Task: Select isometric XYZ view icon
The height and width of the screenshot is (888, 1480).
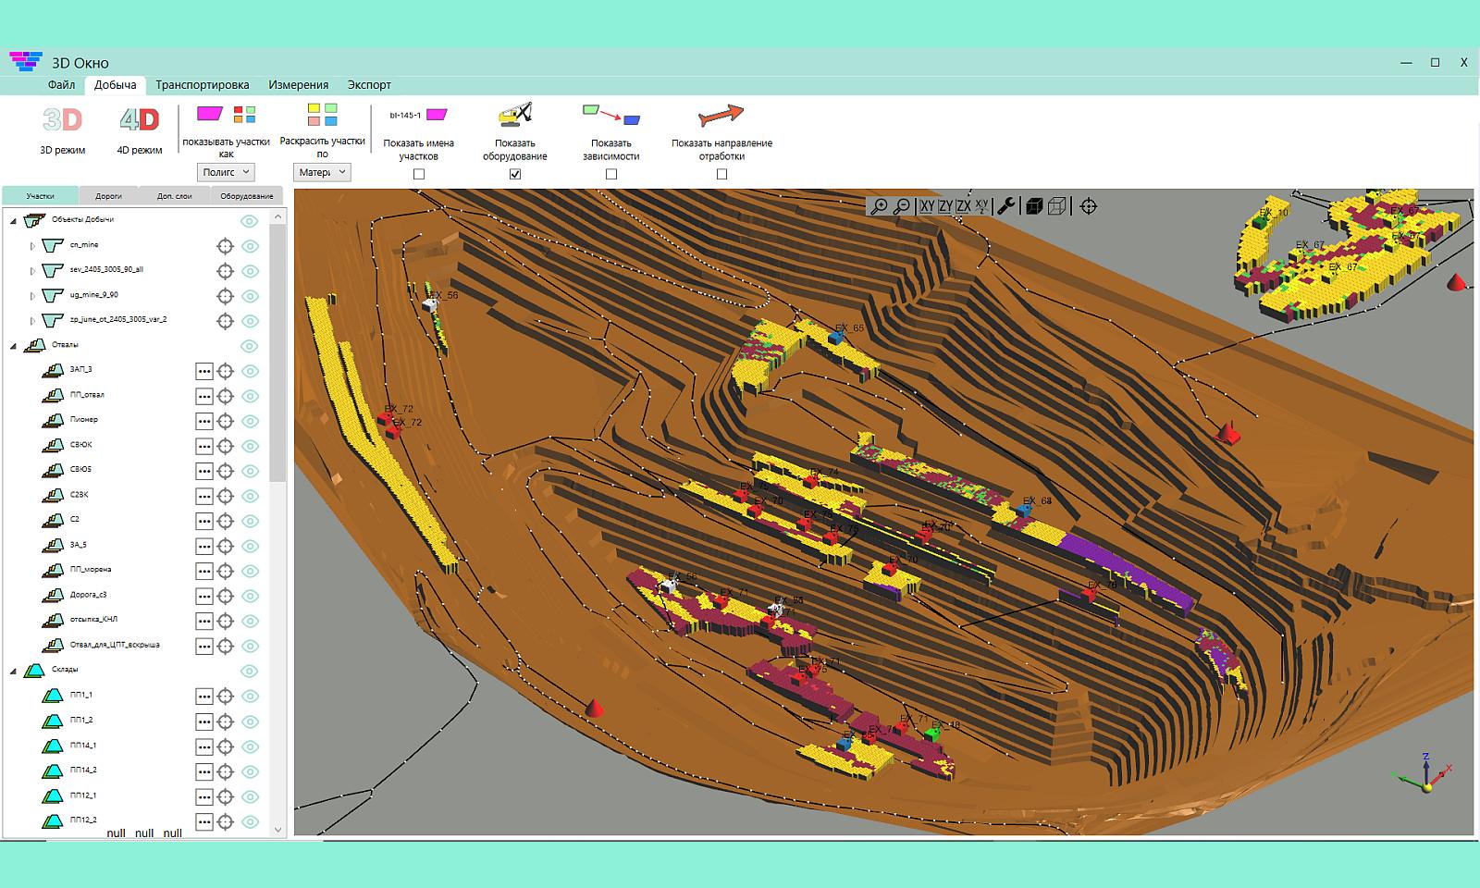Action: pyautogui.click(x=981, y=206)
